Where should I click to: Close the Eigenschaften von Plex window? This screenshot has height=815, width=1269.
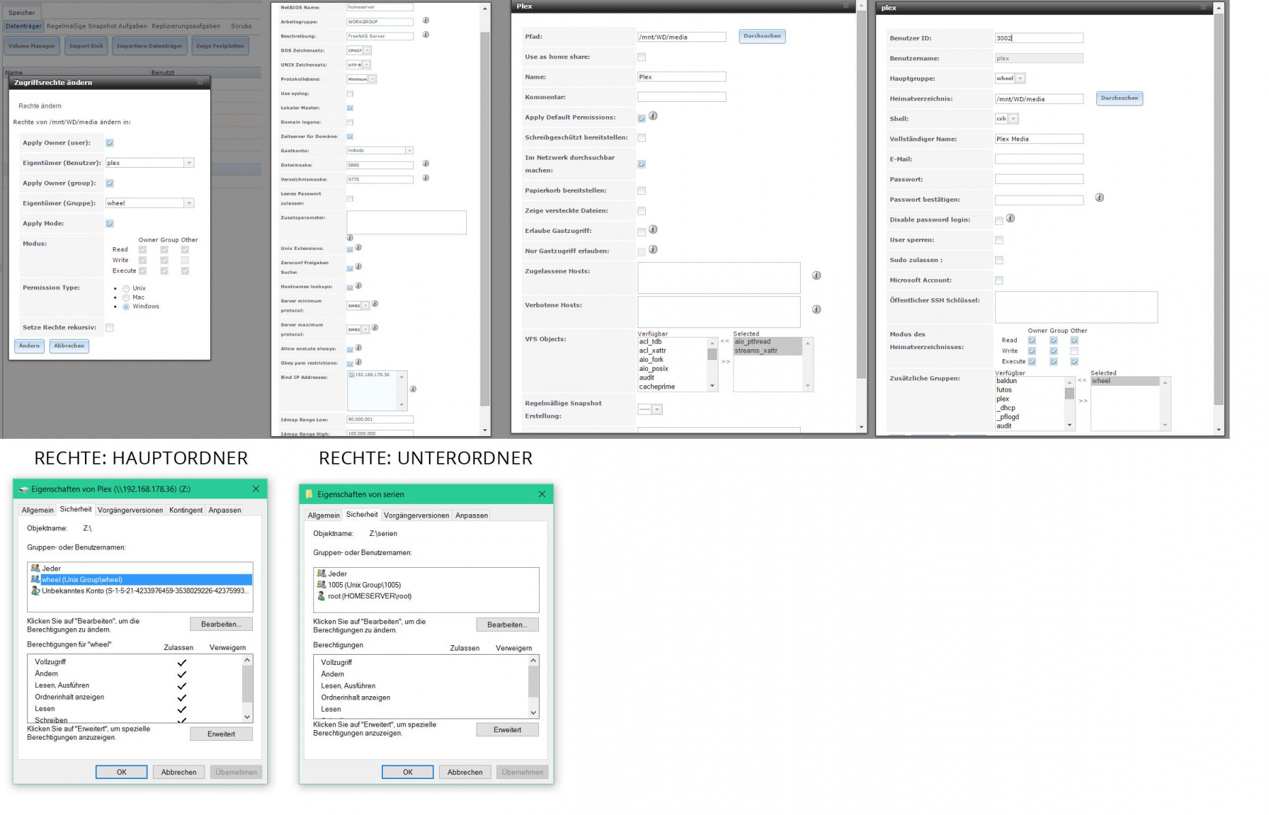(256, 489)
